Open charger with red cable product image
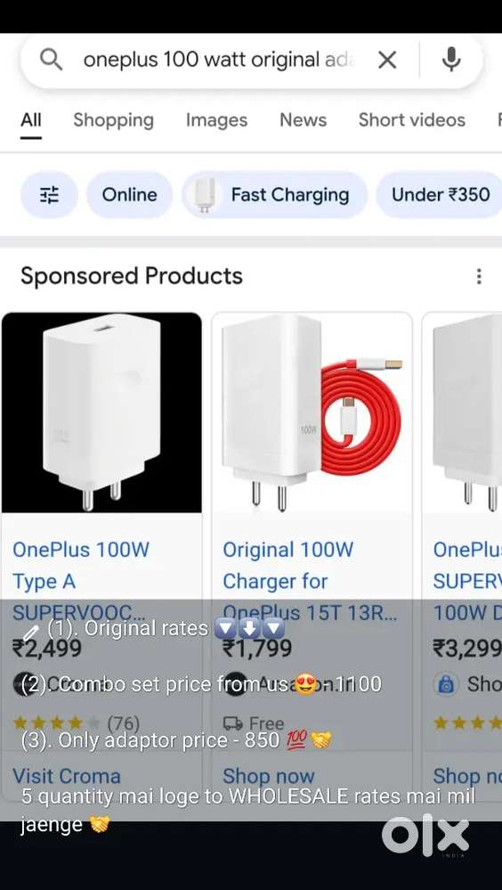This screenshot has height=890, width=502. 312,412
